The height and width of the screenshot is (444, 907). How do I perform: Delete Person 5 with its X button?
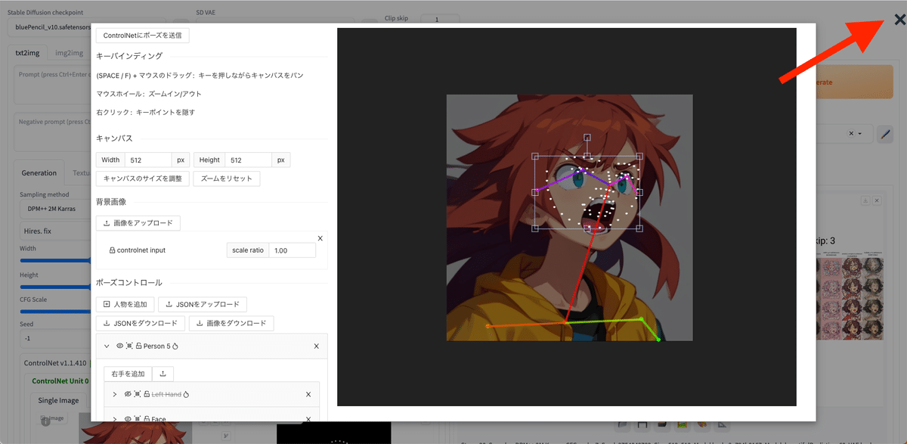click(317, 346)
